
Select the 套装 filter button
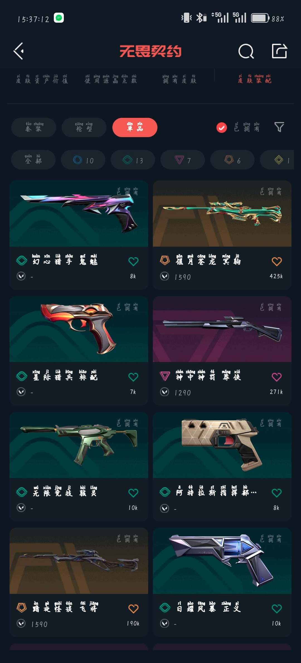pyautogui.click(x=34, y=127)
